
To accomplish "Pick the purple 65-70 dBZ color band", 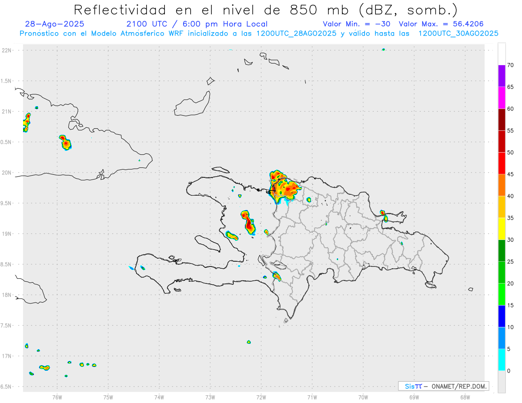I will pos(502,76).
